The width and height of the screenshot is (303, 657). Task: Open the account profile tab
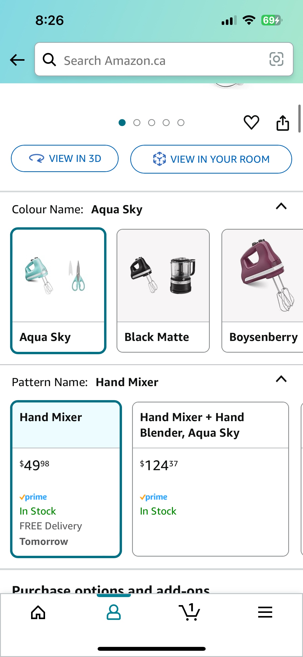pos(114,612)
